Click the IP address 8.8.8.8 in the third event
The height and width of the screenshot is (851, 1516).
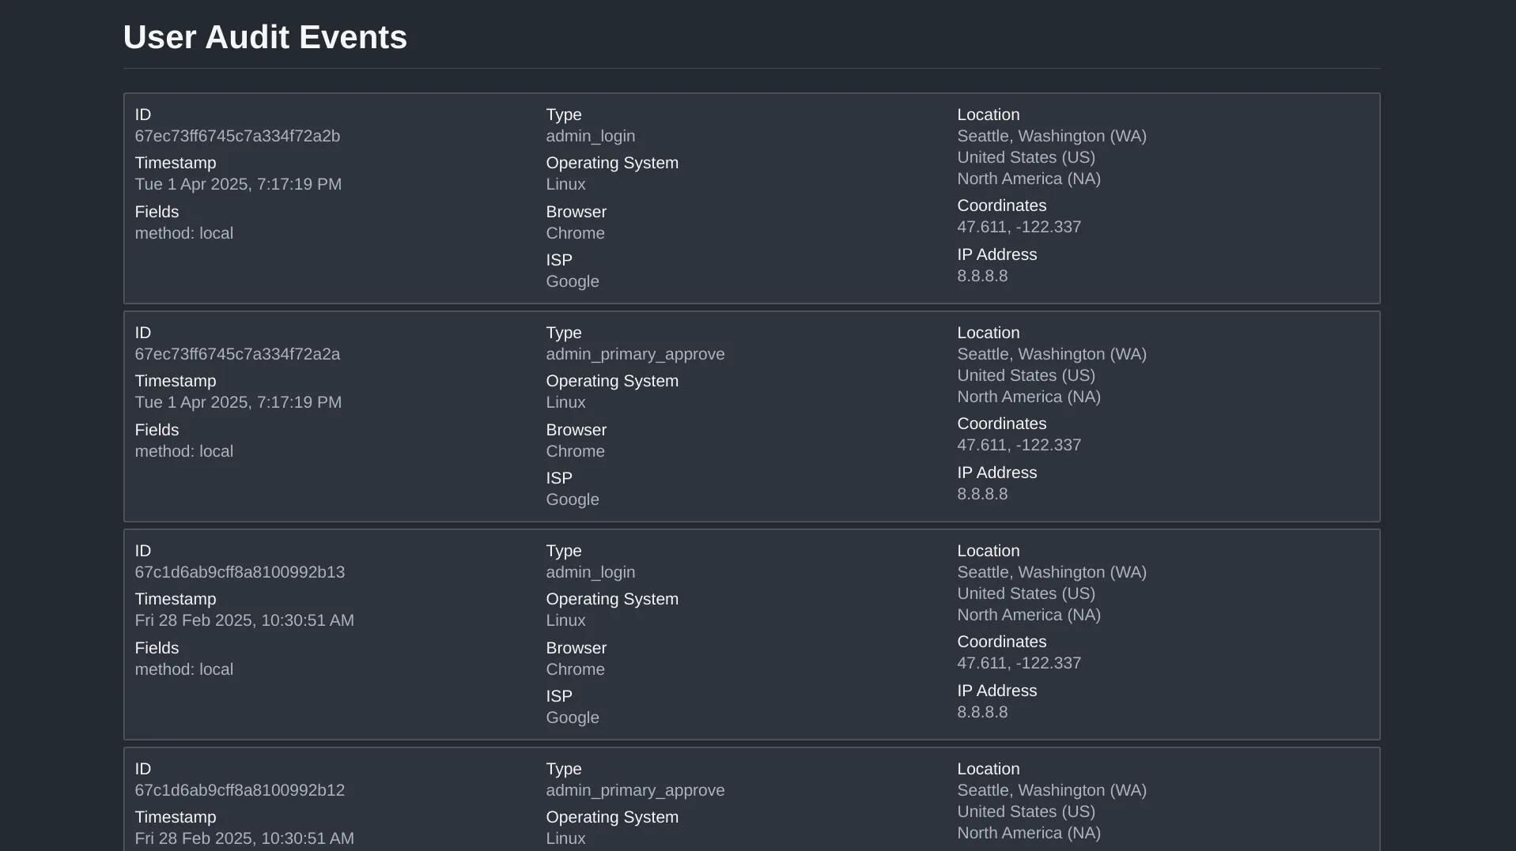982,712
